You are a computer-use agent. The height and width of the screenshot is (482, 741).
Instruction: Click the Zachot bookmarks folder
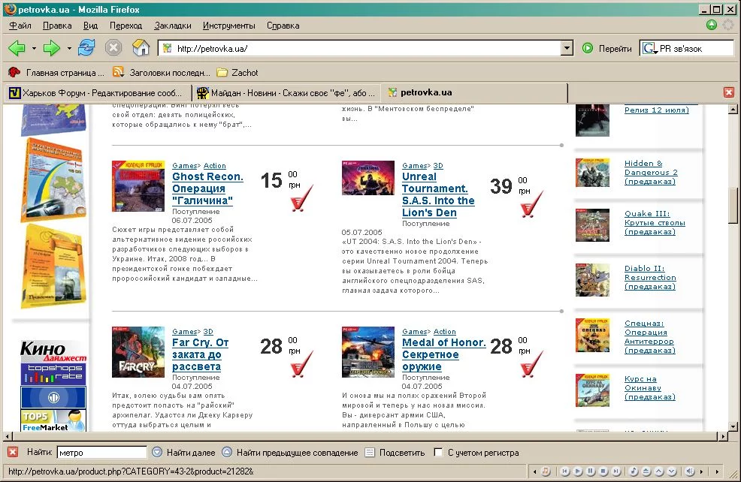237,73
